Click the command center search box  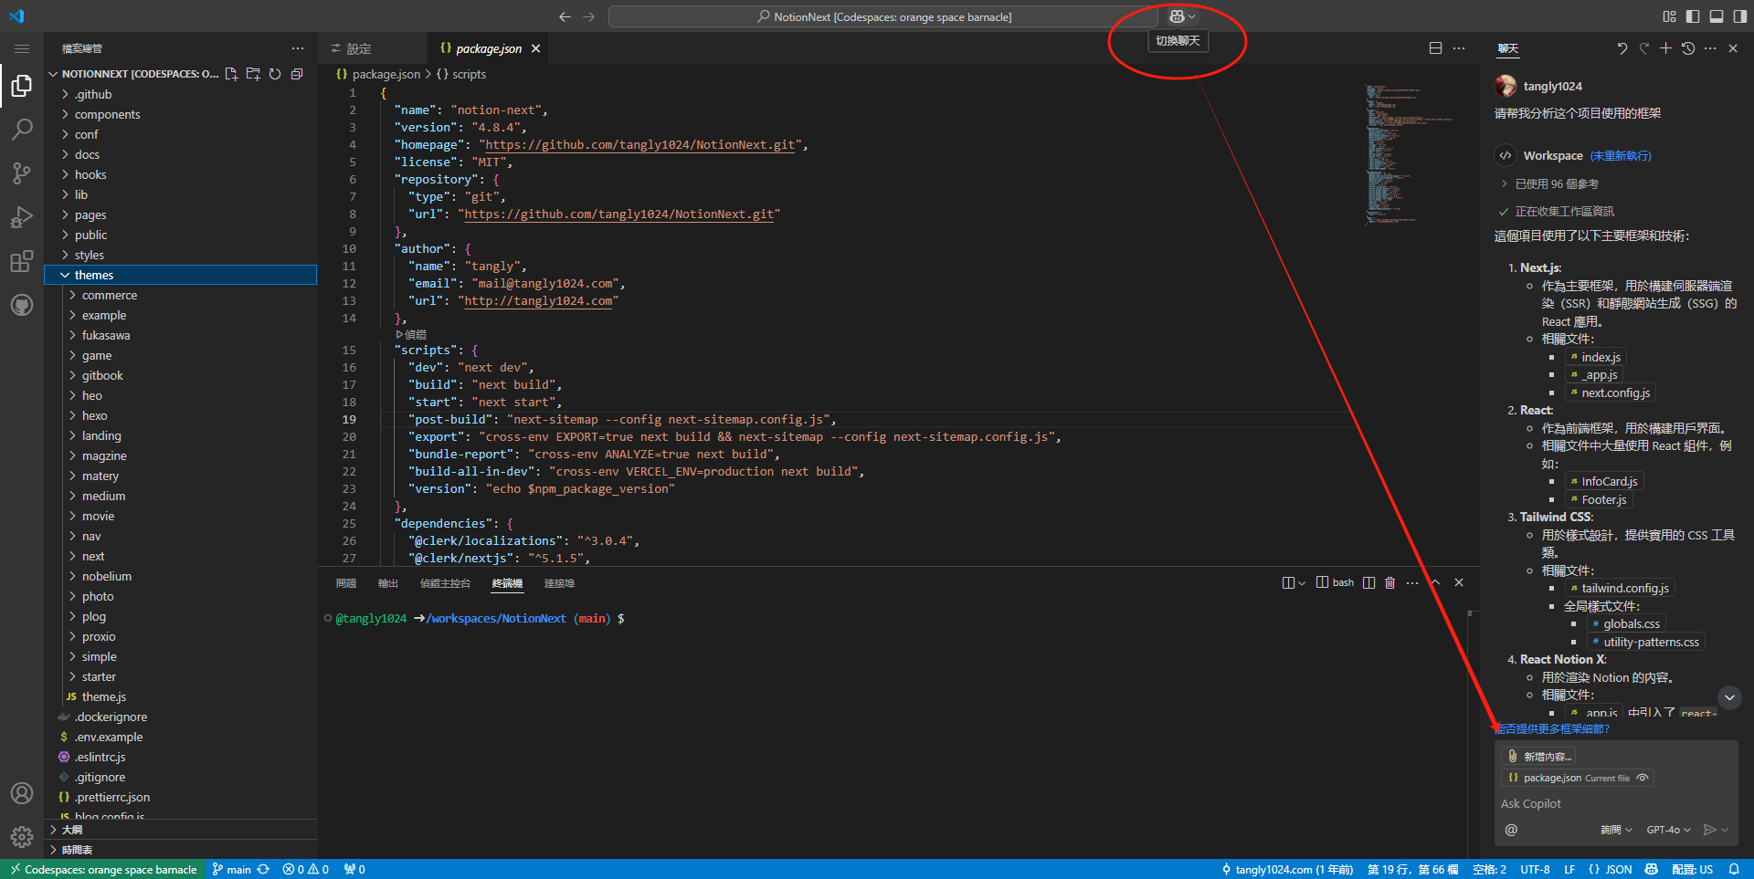click(884, 16)
